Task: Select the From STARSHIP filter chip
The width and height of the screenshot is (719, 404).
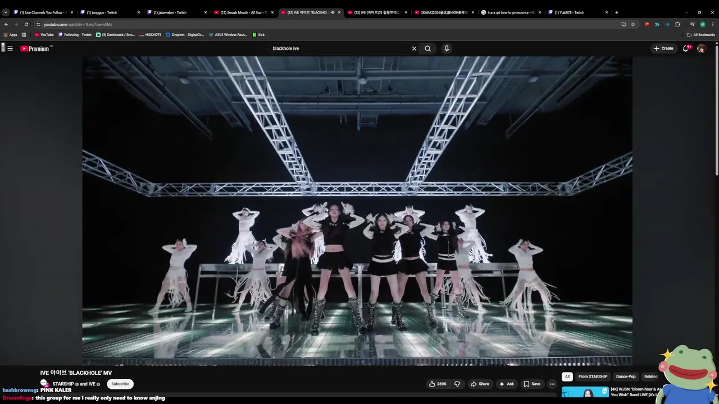Action: click(x=593, y=377)
